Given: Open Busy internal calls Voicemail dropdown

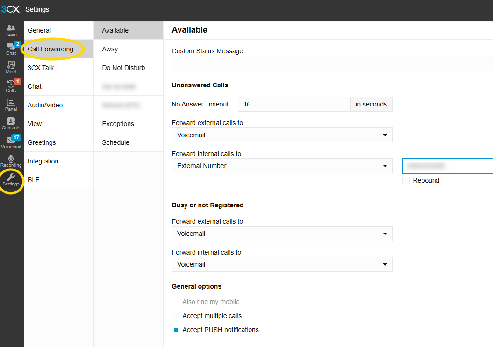Looking at the screenshot, I should pos(282,264).
